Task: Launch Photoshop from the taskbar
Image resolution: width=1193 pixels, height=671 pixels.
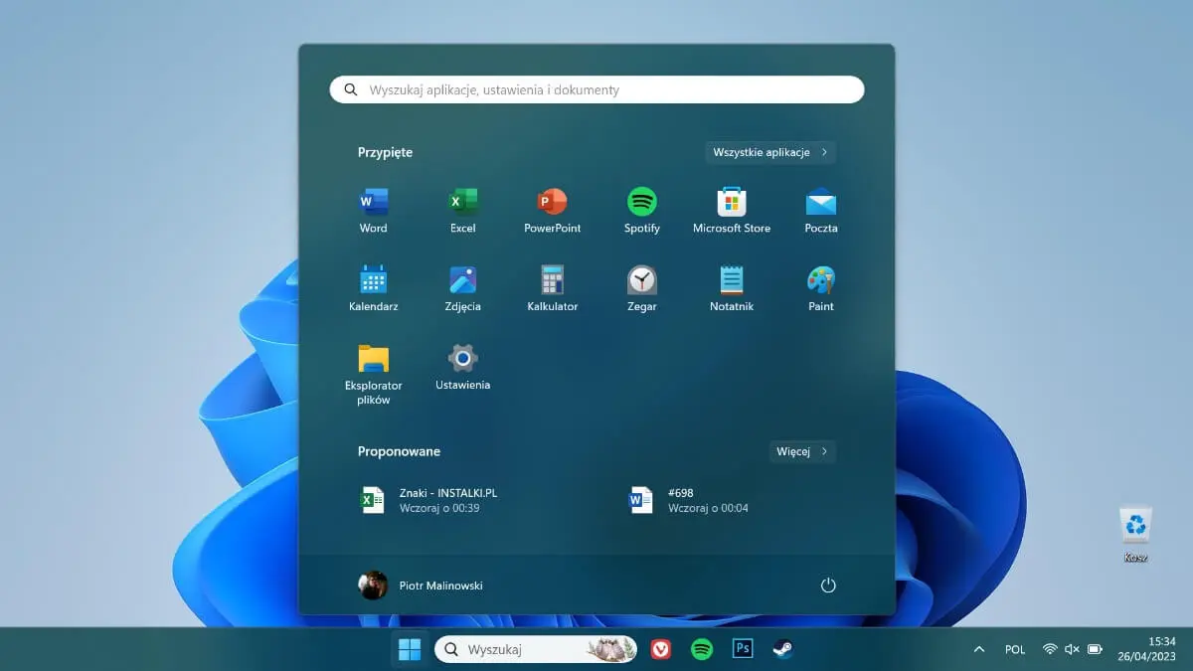Action: tap(742, 649)
